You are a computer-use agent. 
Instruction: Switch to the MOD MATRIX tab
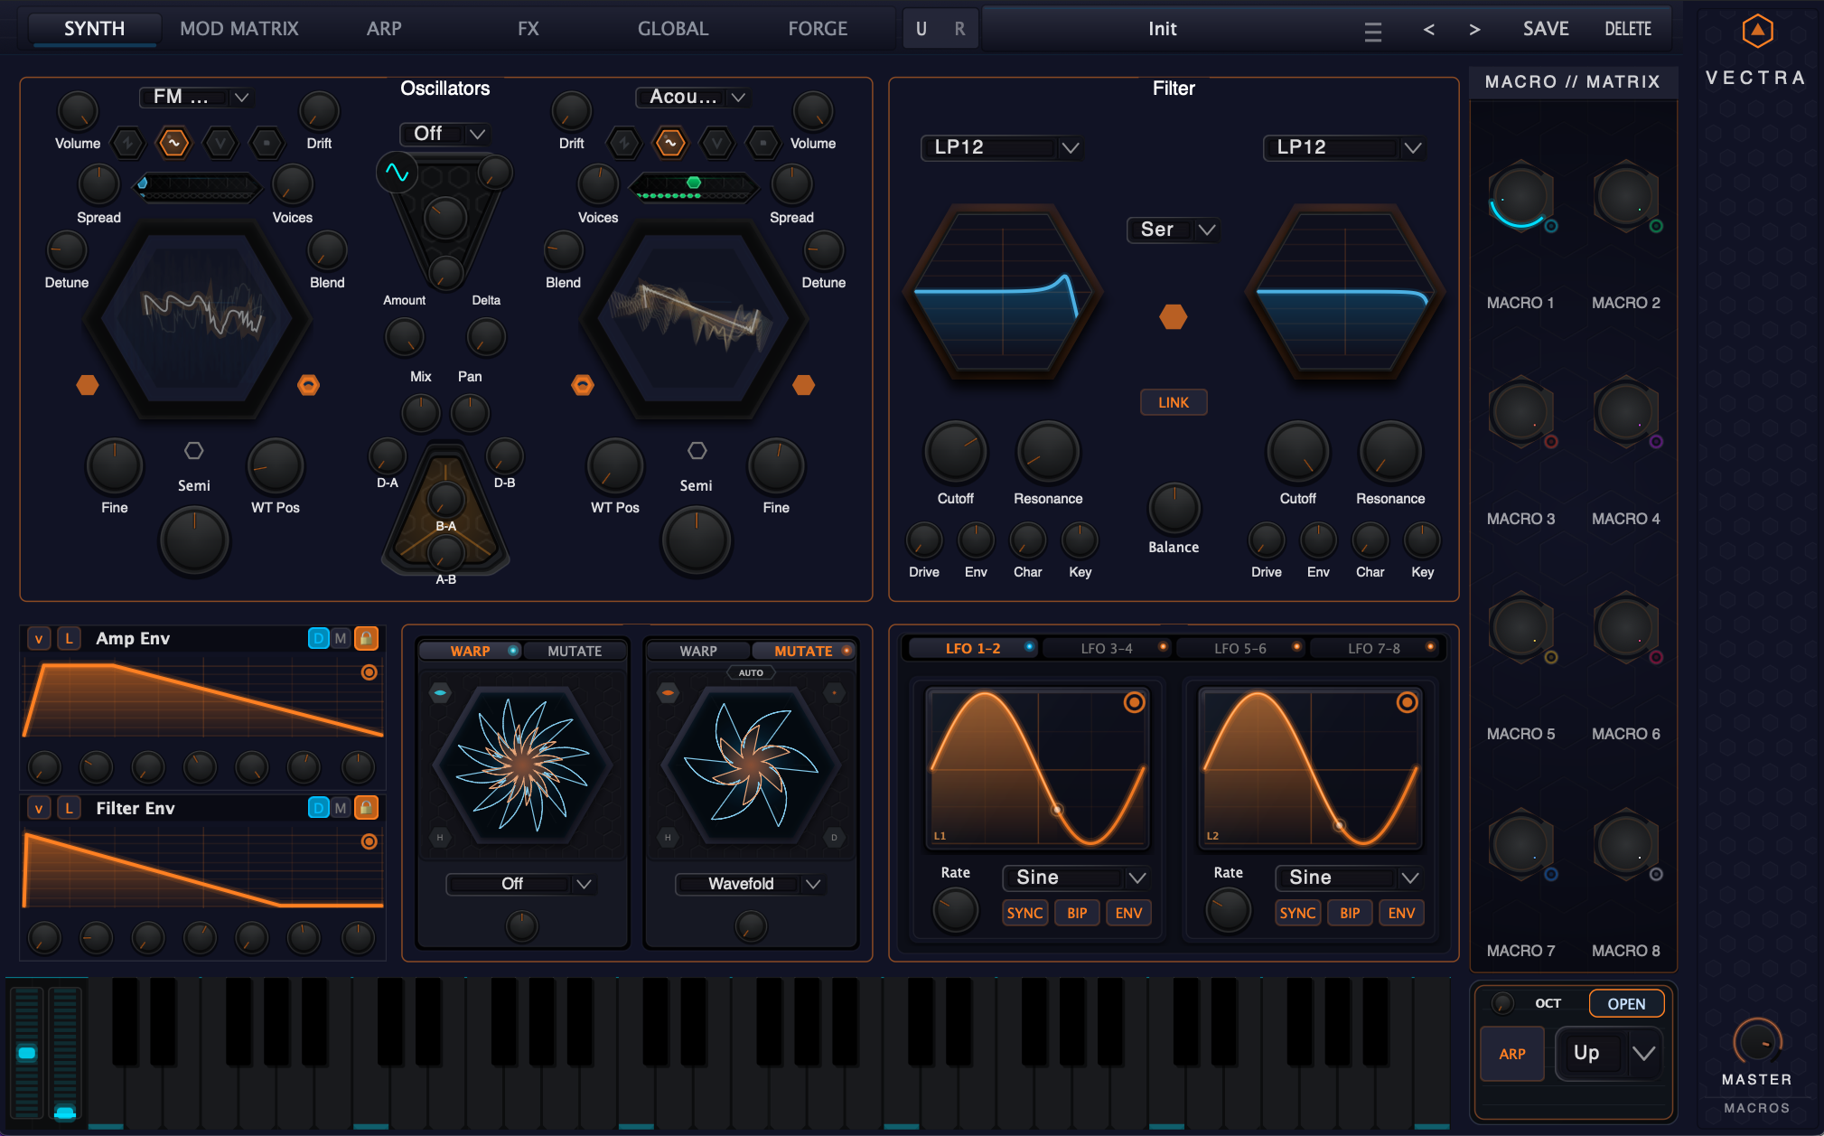point(239,29)
